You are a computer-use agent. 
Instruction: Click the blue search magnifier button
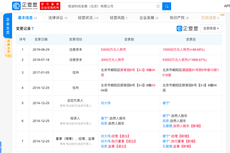[166, 6]
